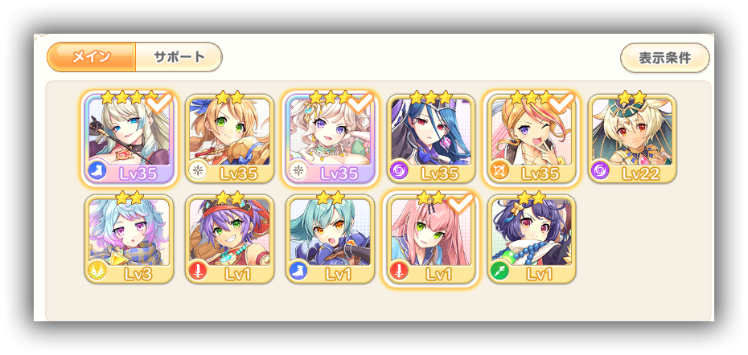Image resolution: width=748 pixels, height=355 pixels.
Task: Uncheck the checkmark on blonde whip character
Action: point(160,104)
